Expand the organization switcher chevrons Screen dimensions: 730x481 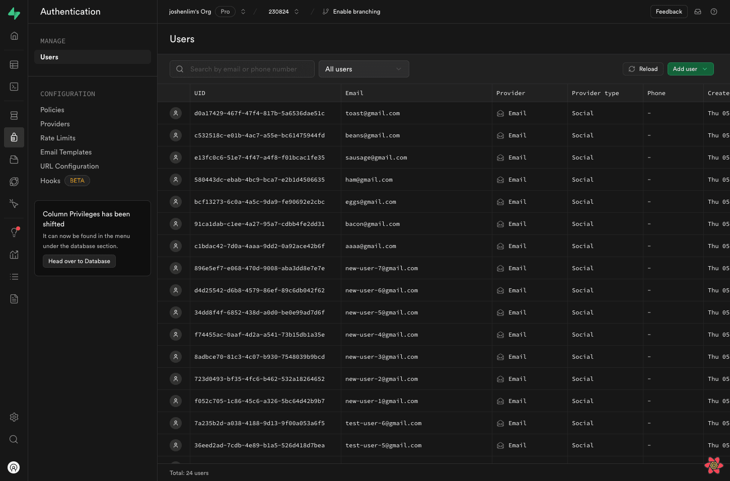pyautogui.click(x=243, y=12)
